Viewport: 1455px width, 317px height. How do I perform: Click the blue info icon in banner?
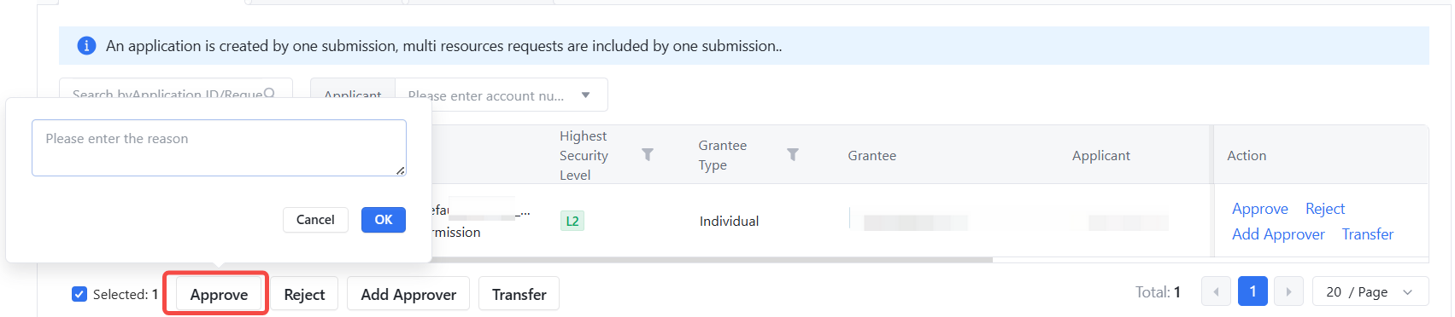(86, 46)
